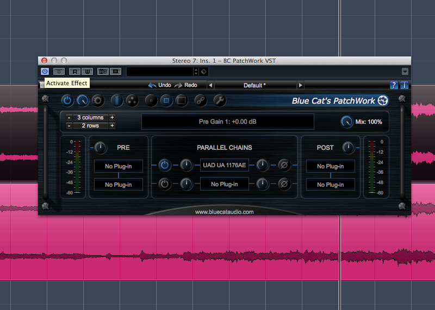
Task: Open the parallel chain No Plug-in slot
Action: [x=225, y=184]
